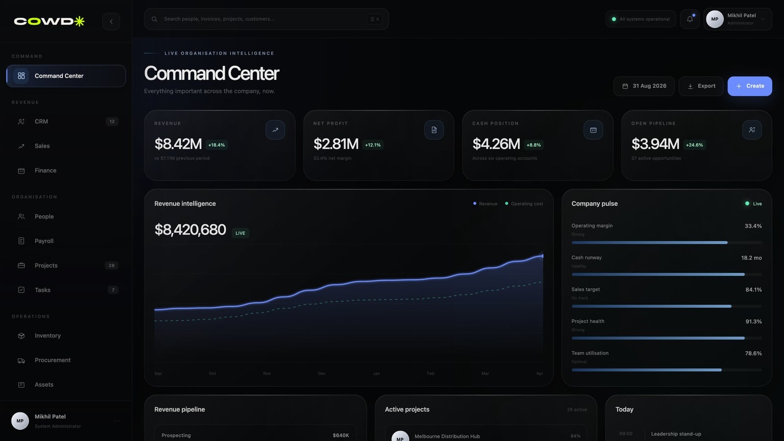
Task: Go to the CRM section
Action: [x=66, y=122]
